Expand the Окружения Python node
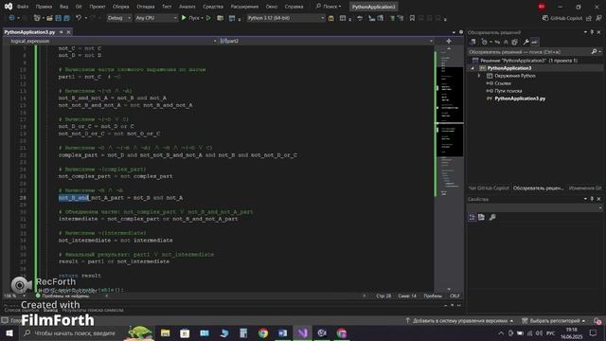606x341 pixels. click(x=479, y=76)
